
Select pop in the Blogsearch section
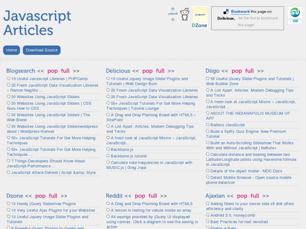click(x=53, y=71)
